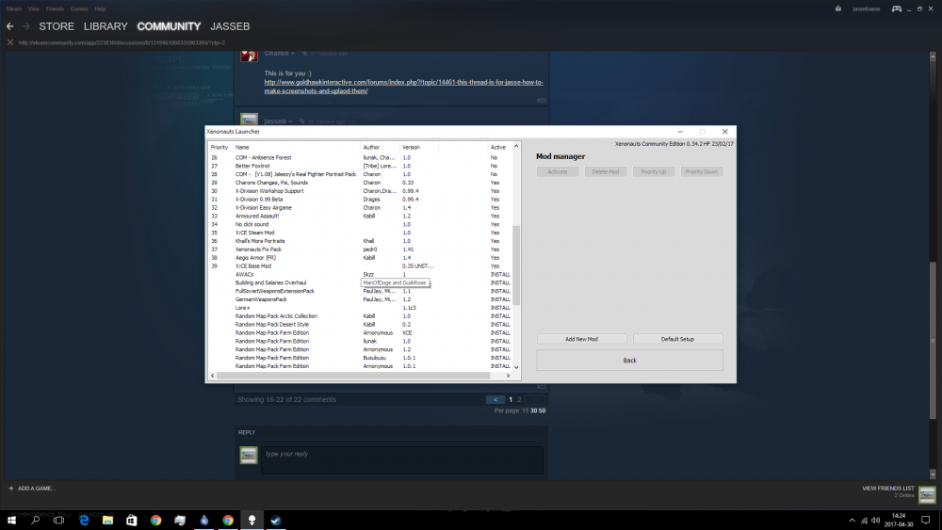Screen dimensions: 942x530
Task: Sort mod list by Name column
Action: (296, 147)
